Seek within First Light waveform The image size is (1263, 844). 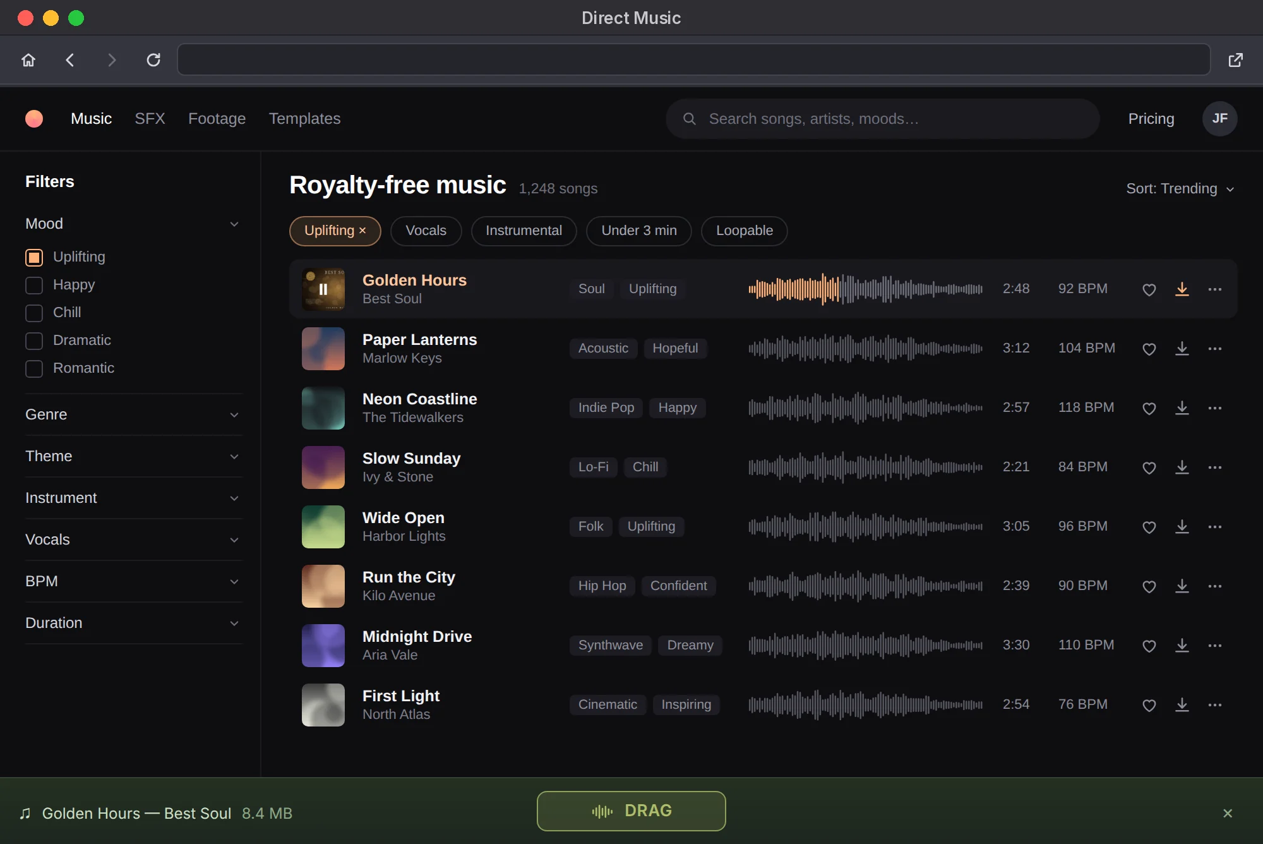[865, 705]
